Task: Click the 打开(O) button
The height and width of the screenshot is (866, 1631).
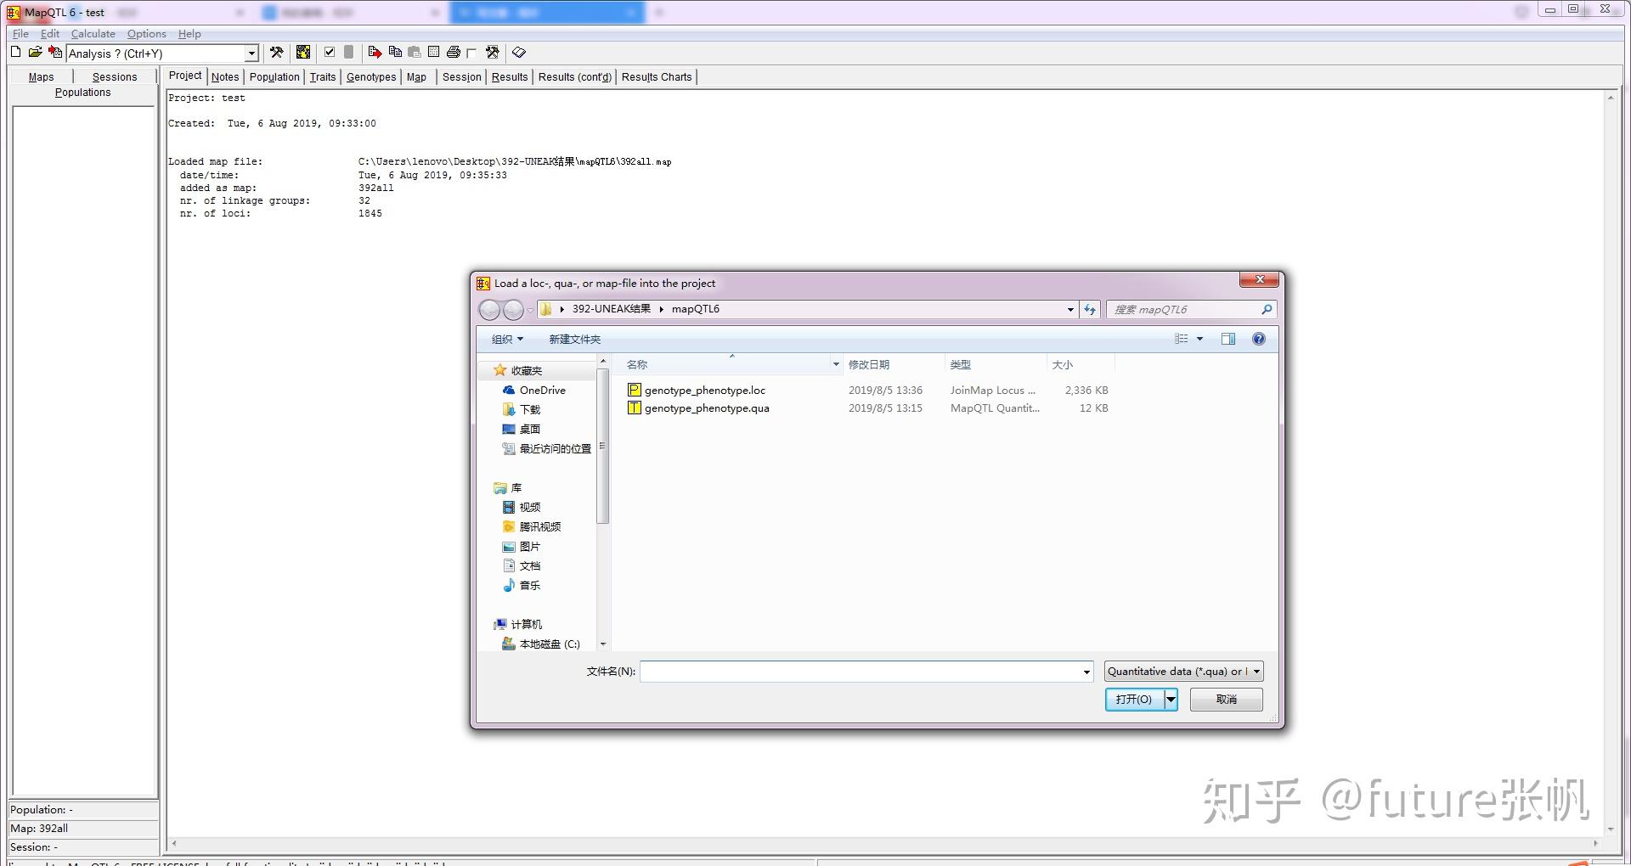Action: pos(1134,700)
